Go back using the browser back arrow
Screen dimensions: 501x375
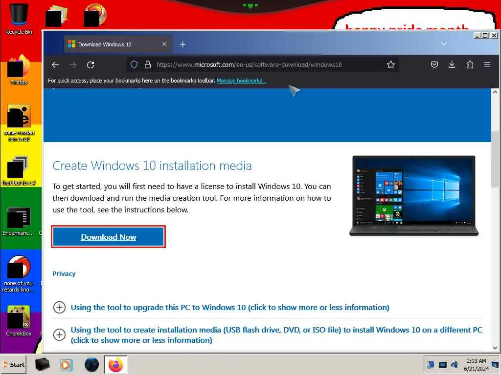[55, 65]
